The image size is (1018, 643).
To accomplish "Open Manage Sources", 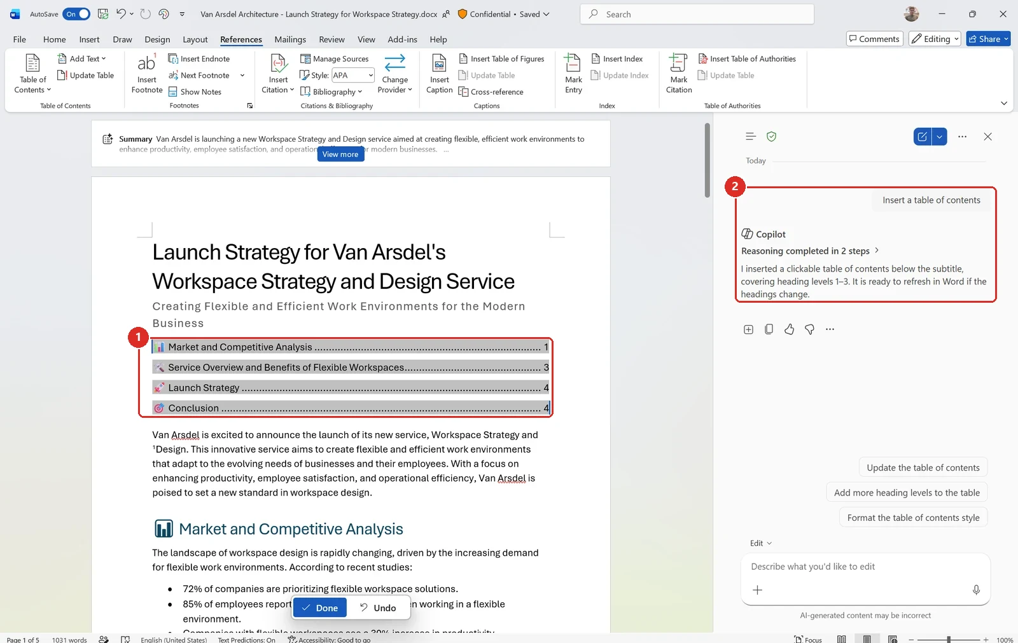I will pos(335,59).
